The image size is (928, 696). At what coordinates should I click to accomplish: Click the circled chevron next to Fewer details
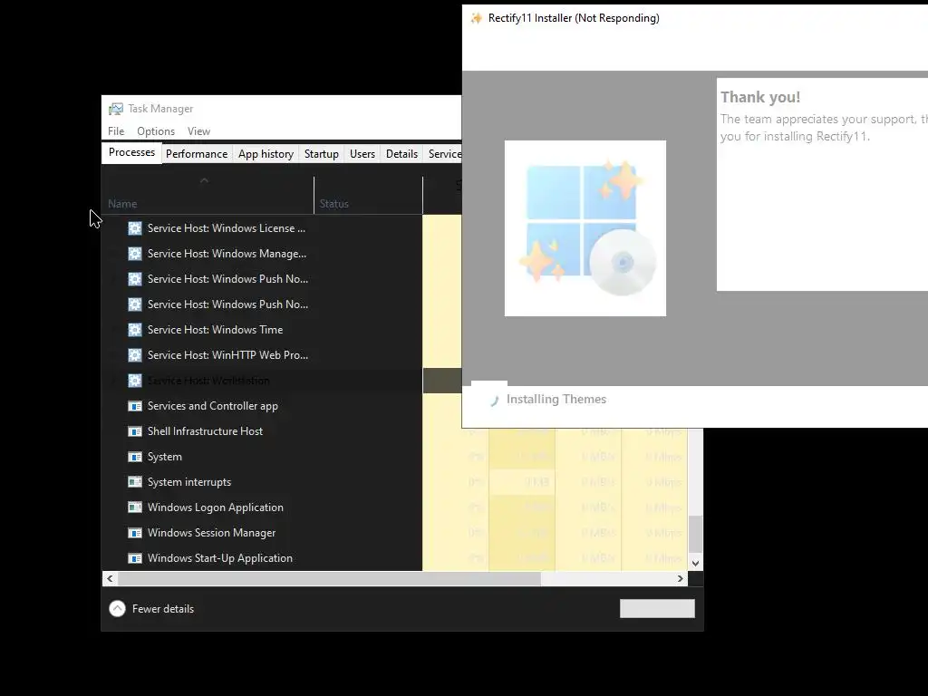coord(117,608)
